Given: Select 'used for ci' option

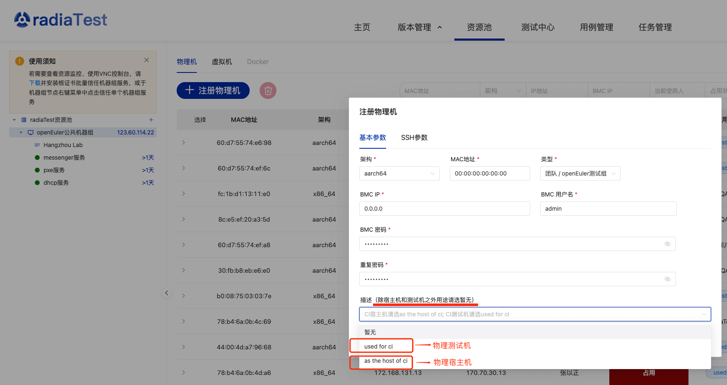Looking at the screenshot, I should click(379, 346).
